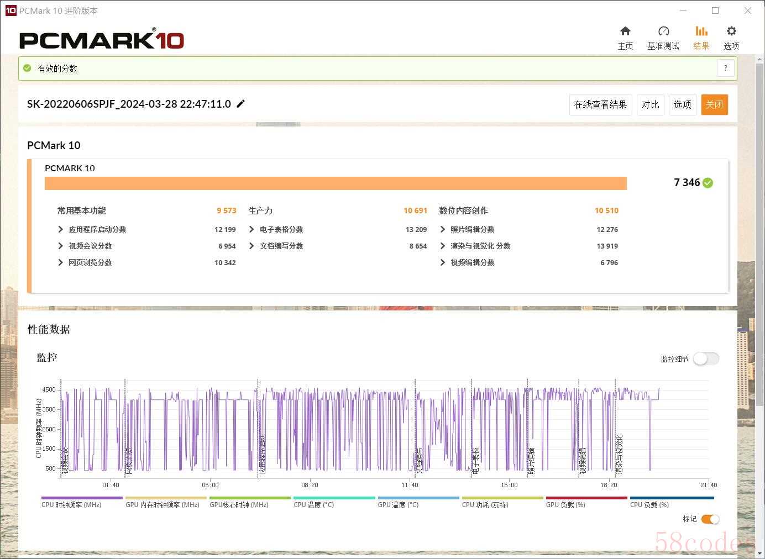The image size is (765, 559).
Task: Click the 常用基本功能 heading
Action: click(x=81, y=210)
